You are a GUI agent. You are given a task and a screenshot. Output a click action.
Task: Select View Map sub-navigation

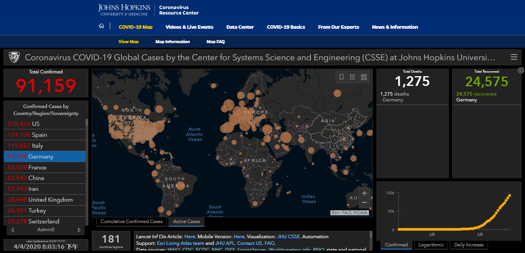(x=128, y=42)
